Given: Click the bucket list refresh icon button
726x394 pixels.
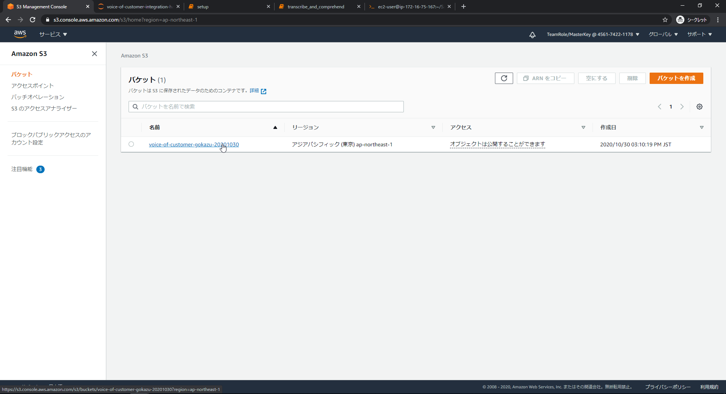Looking at the screenshot, I should 504,78.
